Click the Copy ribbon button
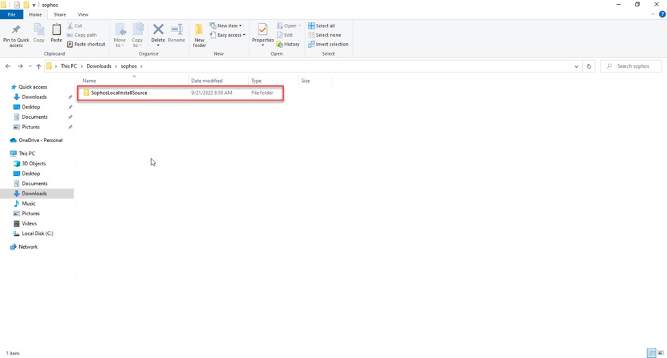 [39, 33]
